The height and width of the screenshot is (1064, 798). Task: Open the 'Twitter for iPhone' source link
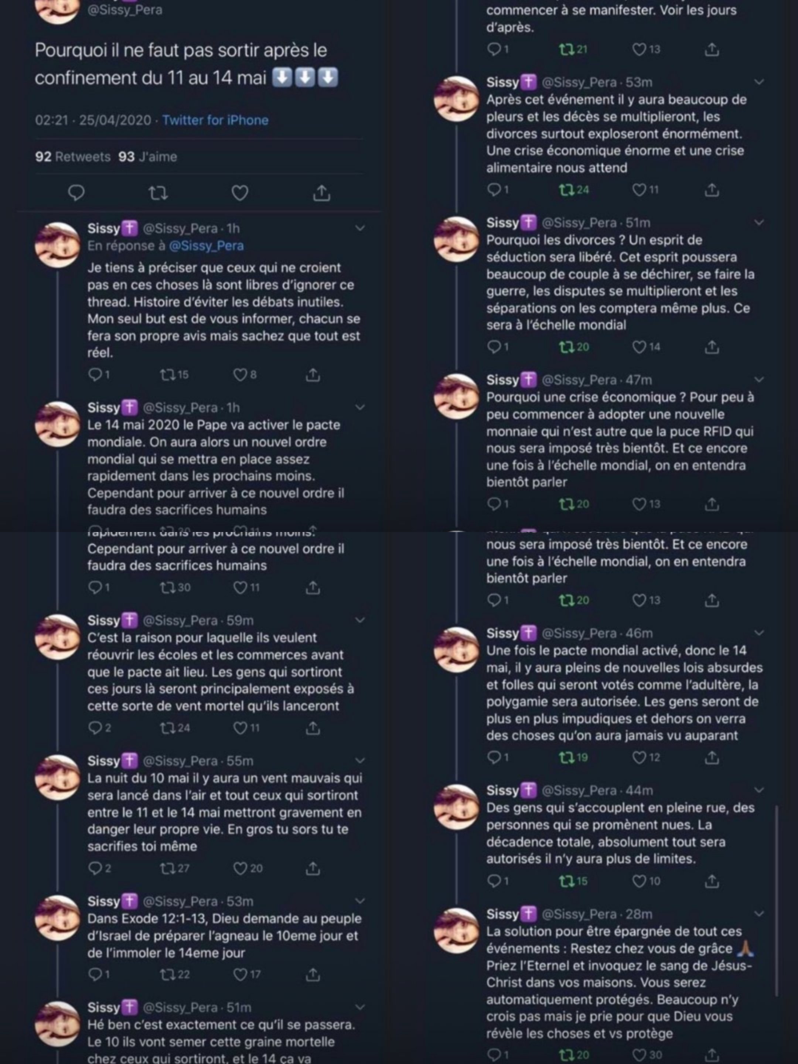[x=215, y=120]
